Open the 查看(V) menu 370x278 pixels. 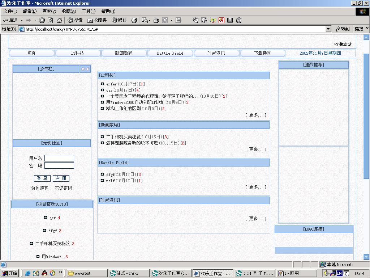49,11
